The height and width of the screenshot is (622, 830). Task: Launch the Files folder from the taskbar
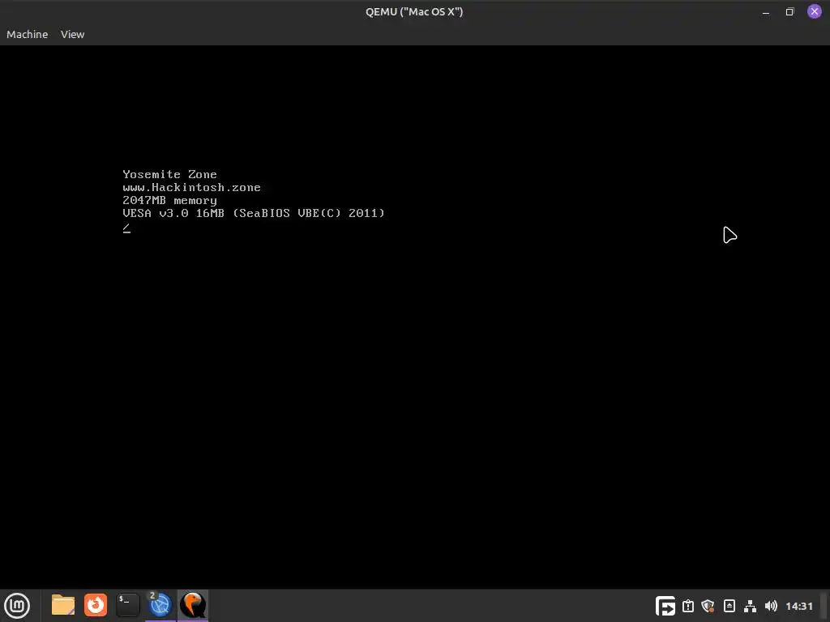[63, 605]
